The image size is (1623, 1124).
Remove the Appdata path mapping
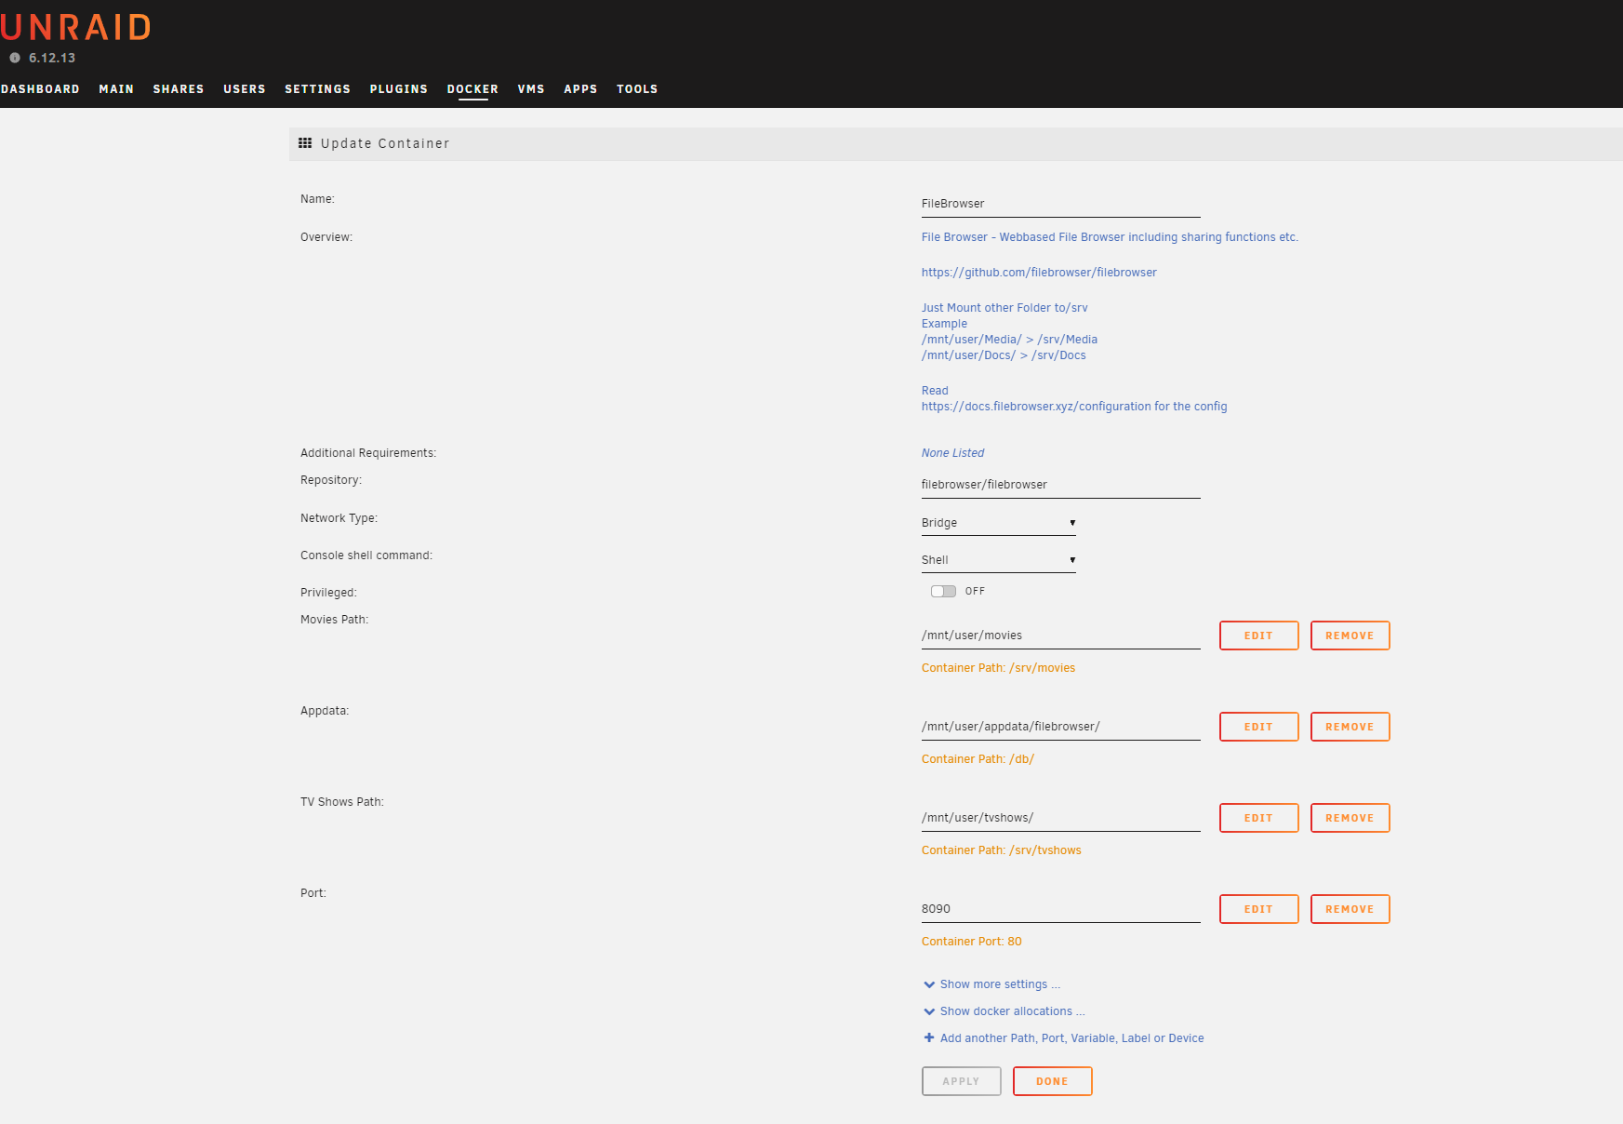click(x=1350, y=727)
